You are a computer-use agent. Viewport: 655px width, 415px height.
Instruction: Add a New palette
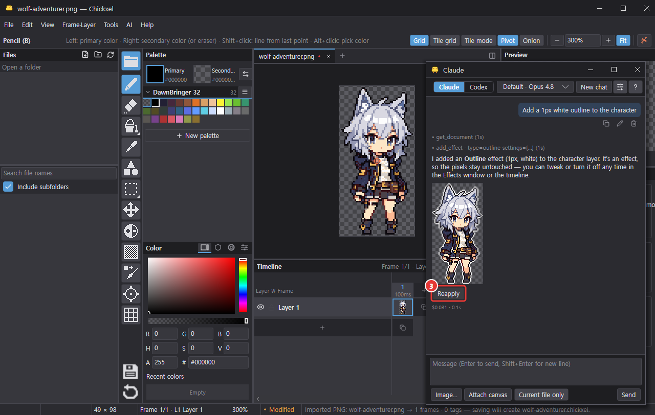(x=198, y=135)
